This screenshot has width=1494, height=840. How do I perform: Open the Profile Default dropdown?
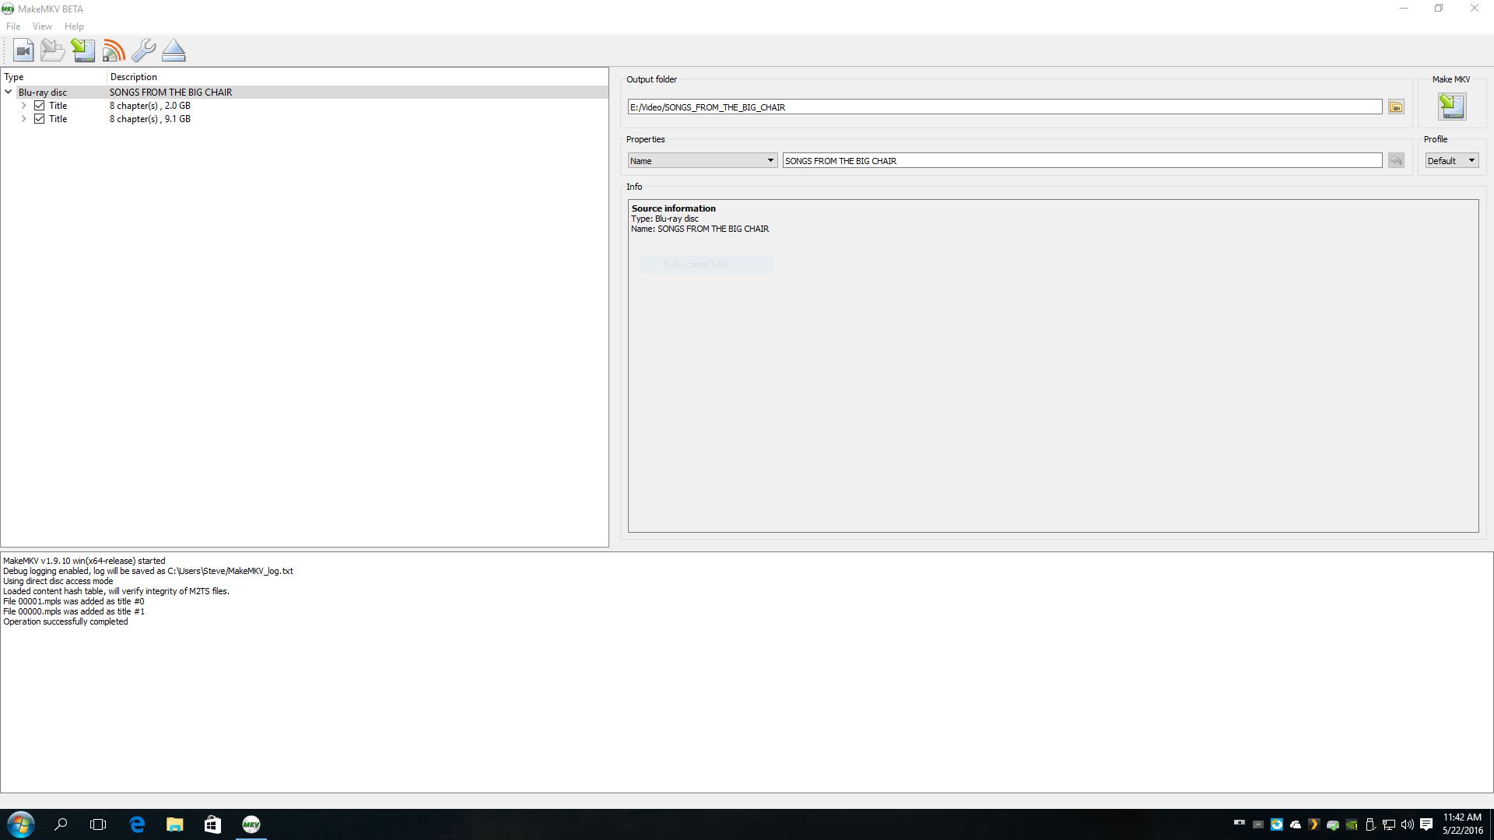1451,161
